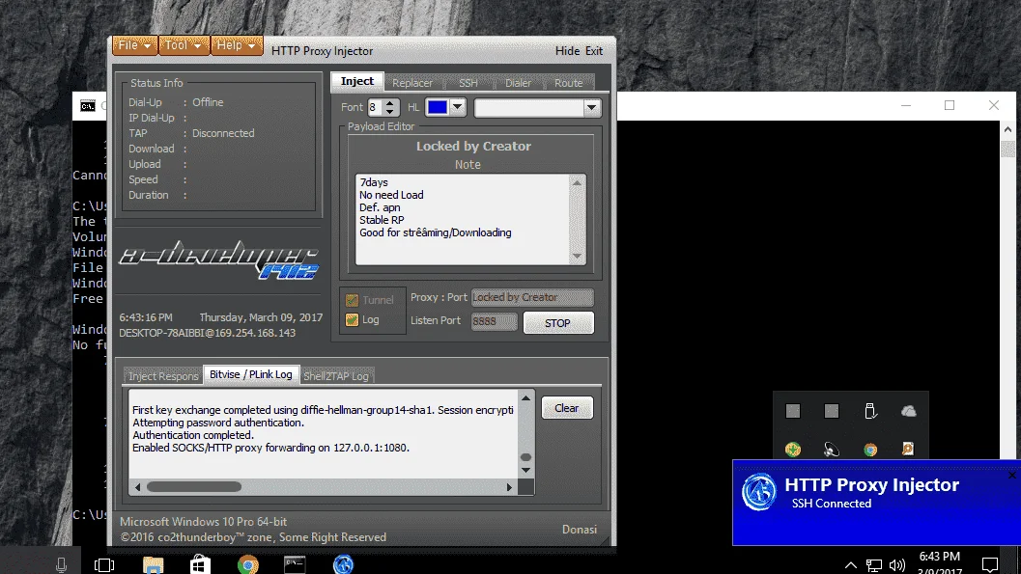Click the volume speaker taskbar icon
Viewport: 1021px width, 574px height.
pos(897,565)
